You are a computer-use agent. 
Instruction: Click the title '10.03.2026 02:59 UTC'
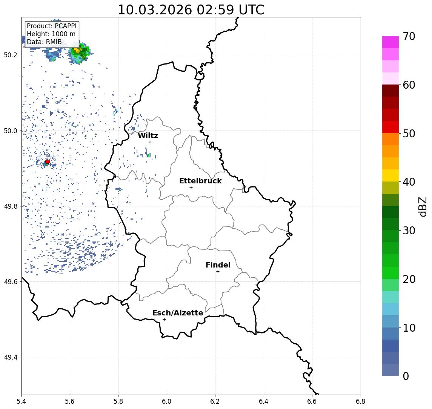coord(191,10)
